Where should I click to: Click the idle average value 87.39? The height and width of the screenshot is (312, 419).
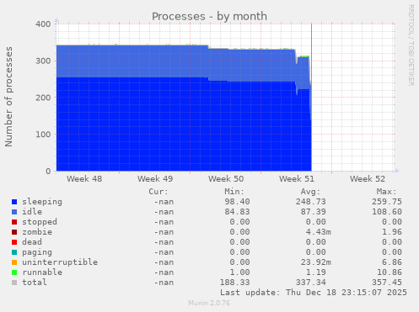point(314,212)
